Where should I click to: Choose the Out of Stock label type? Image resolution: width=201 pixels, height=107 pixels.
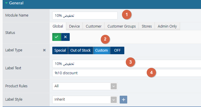[x=80, y=50]
